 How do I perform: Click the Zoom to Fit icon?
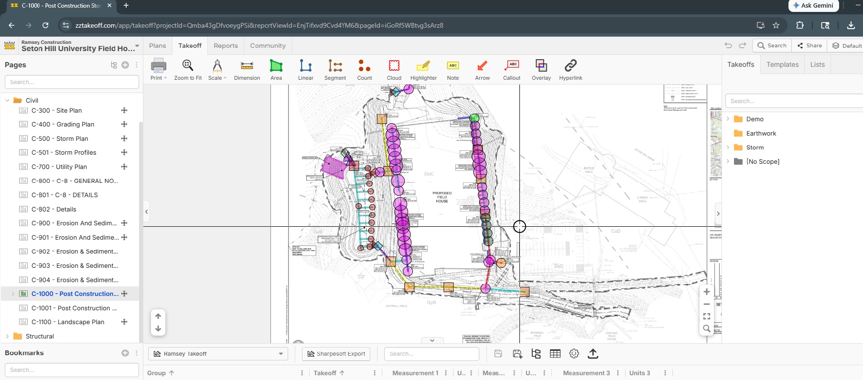click(188, 69)
